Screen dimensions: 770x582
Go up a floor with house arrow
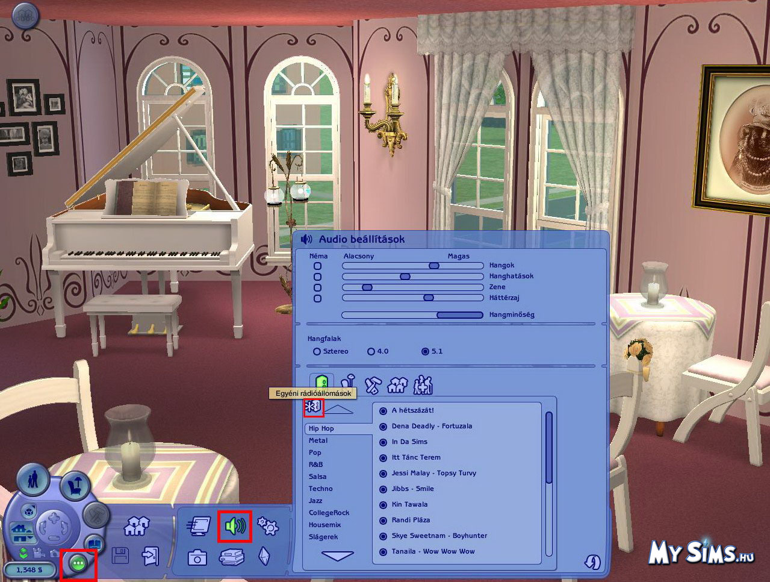(x=21, y=528)
